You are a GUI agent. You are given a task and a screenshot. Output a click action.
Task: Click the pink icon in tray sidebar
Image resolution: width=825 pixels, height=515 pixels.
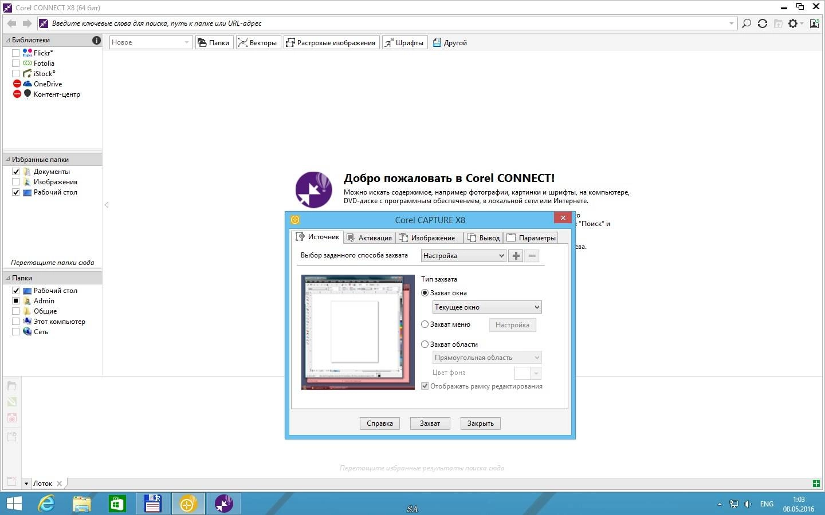pyautogui.click(x=11, y=418)
